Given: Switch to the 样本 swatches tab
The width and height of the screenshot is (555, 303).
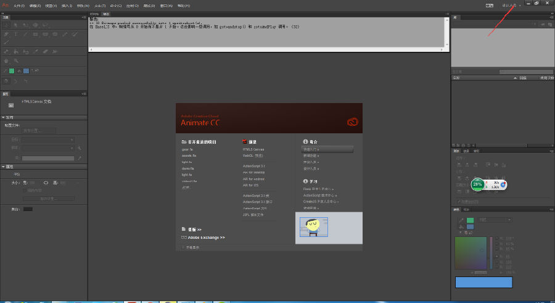Looking at the screenshot, I should point(466,210).
